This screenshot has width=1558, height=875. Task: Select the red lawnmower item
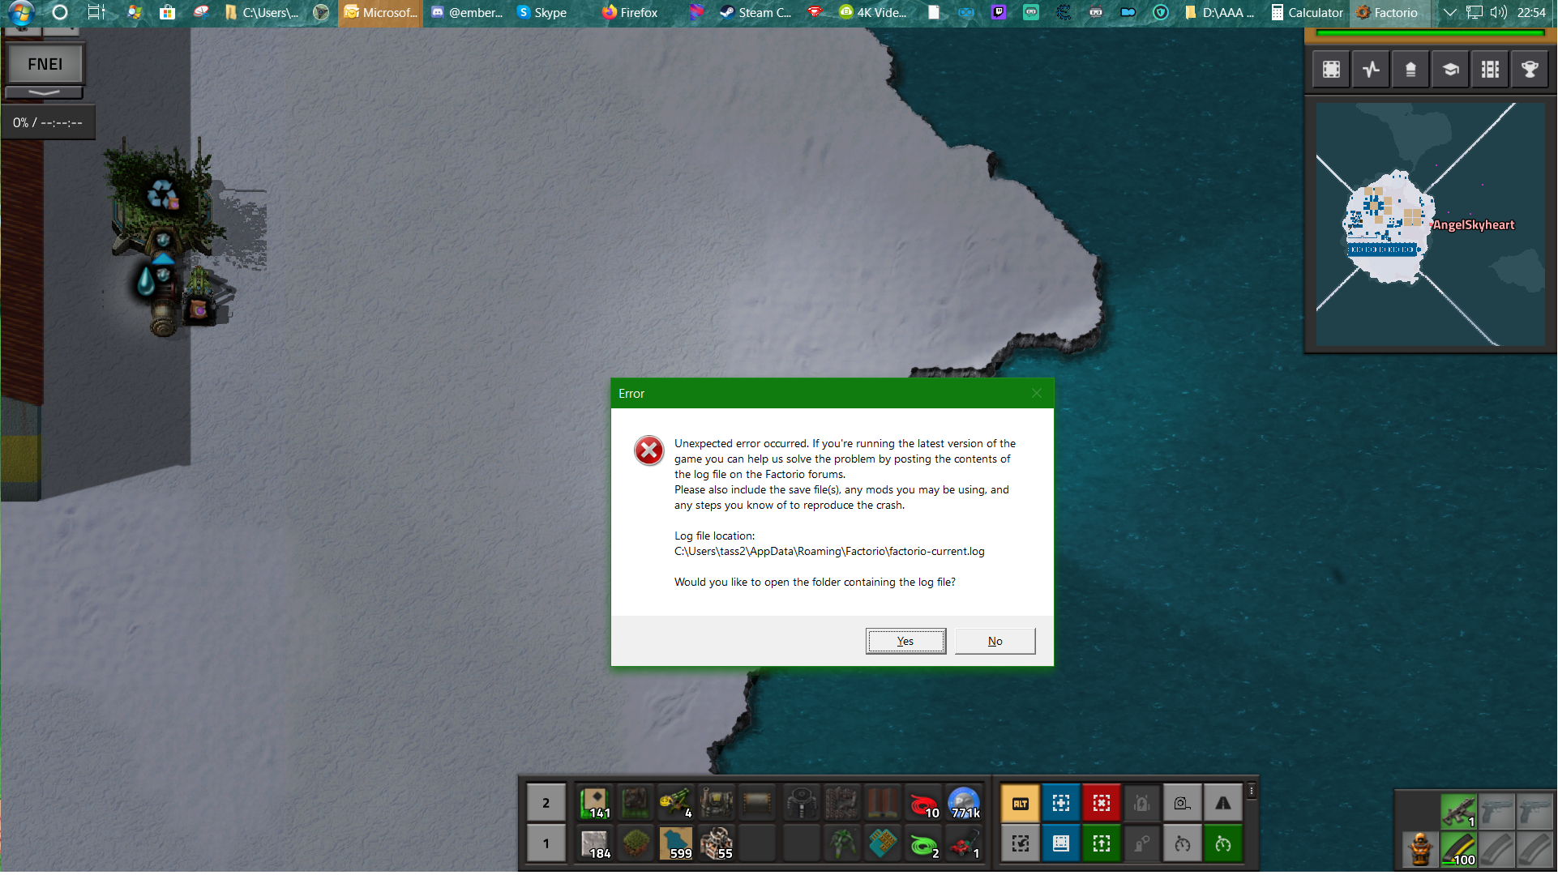964,843
